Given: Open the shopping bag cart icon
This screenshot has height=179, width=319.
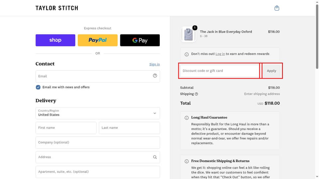Looking at the screenshot, I should tap(277, 8).
